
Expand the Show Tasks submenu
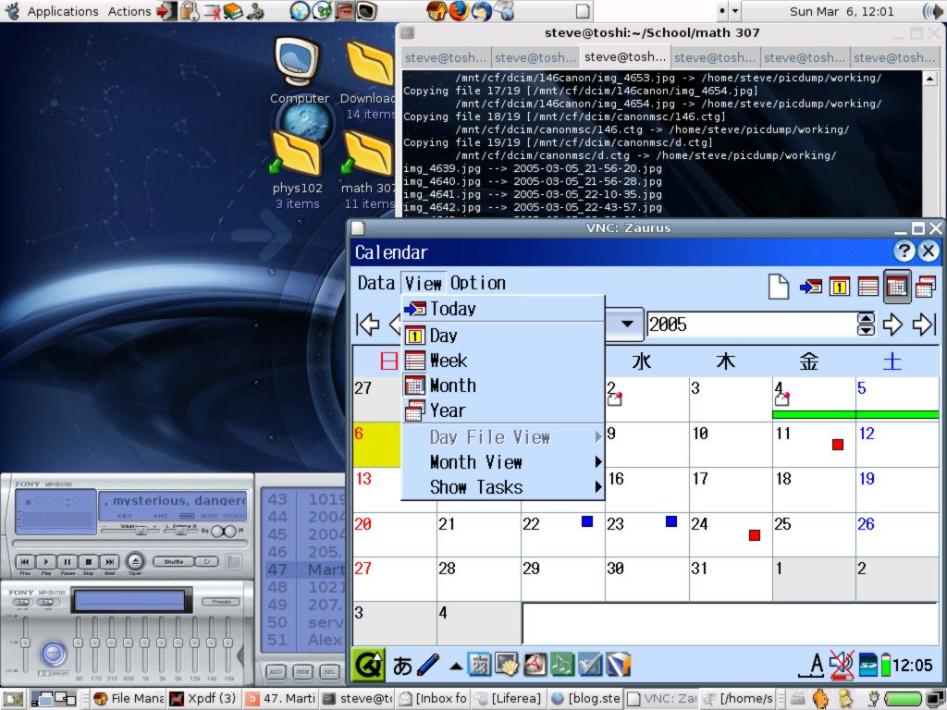coord(503,487)
